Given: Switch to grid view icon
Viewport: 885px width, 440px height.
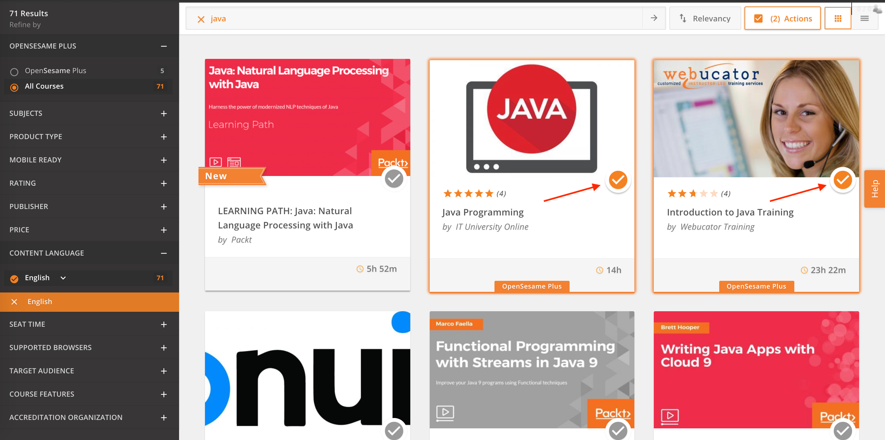Looking at the screenshot, I should 838,18.
